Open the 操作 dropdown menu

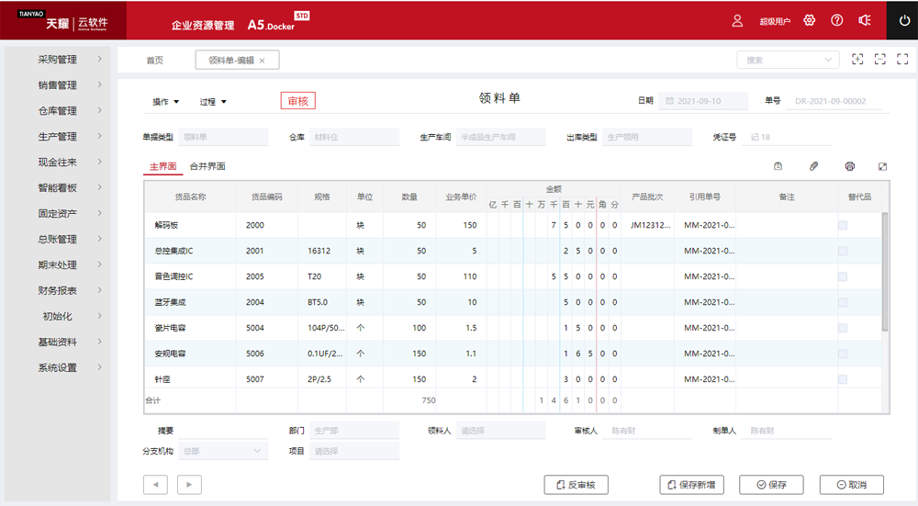click(166, 102)
